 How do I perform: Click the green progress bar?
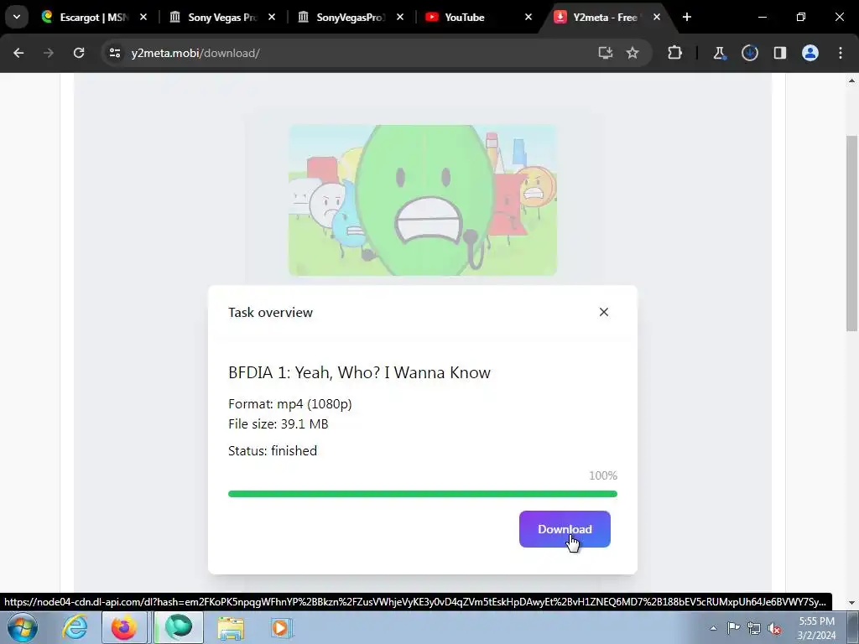click(x=423, y=494)
